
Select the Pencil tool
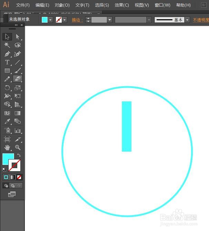pos(7,79)
